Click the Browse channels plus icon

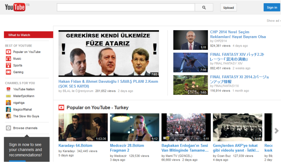[x=8, y=128]
